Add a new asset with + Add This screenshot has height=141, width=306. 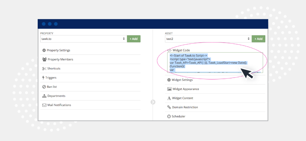(259, 39)
